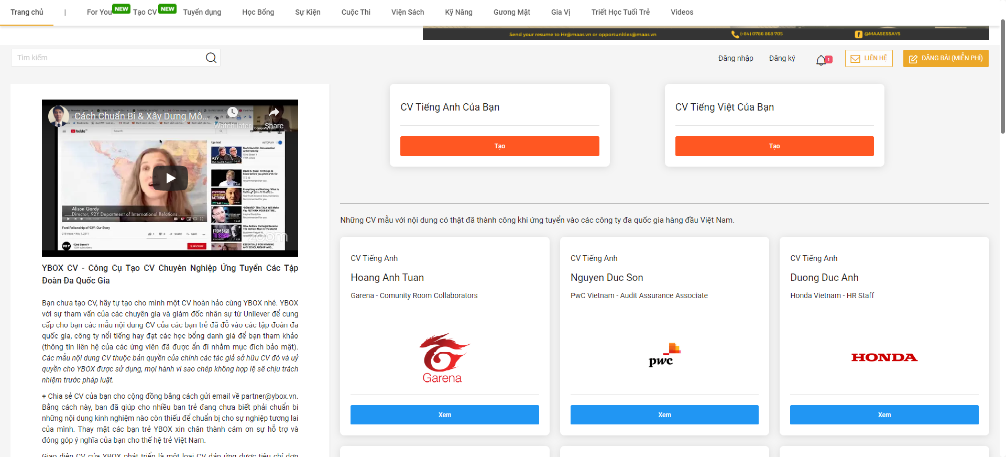Screen dimensions: 1006x459
Task: Click ĐĂNG BÀI (MIỄN PHÍ) button
Action: click(x=946, y=58)
